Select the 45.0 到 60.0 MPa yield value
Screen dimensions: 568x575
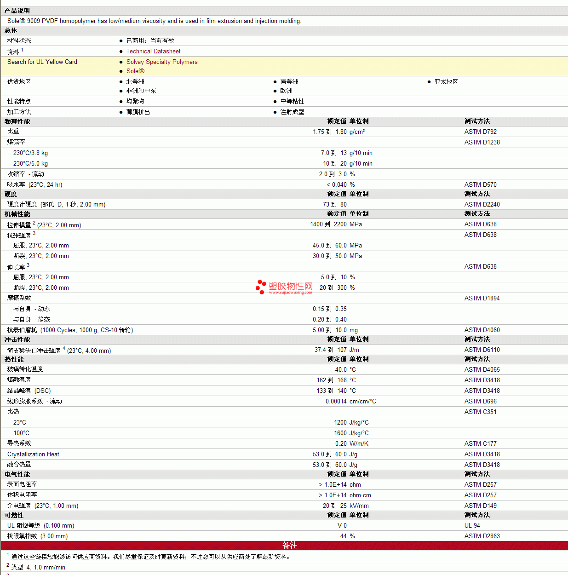point(337,245)
